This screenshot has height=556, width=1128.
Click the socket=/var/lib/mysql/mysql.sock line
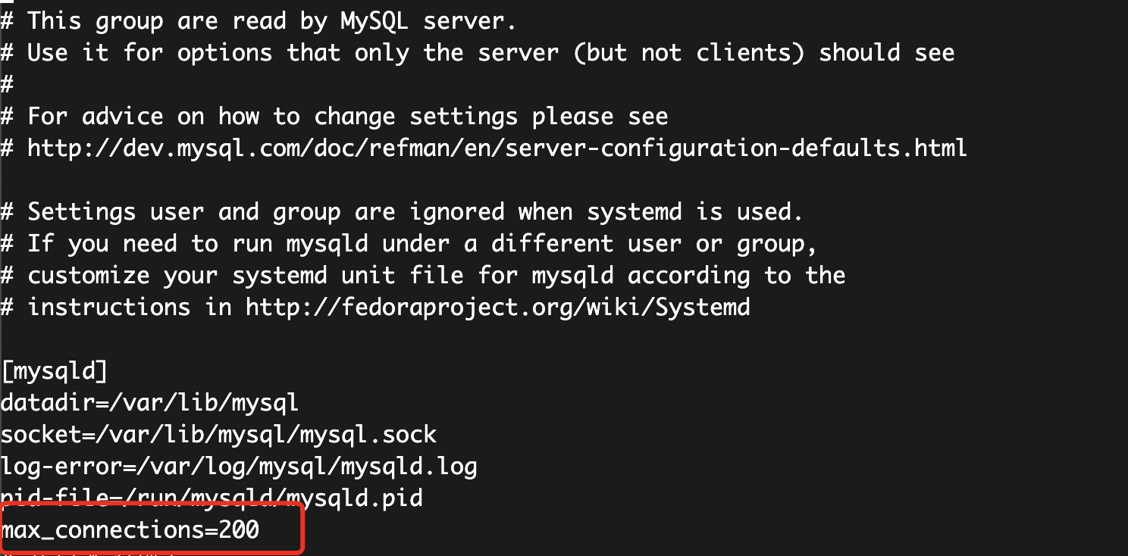pyautogui.click(x=219, y=434)
